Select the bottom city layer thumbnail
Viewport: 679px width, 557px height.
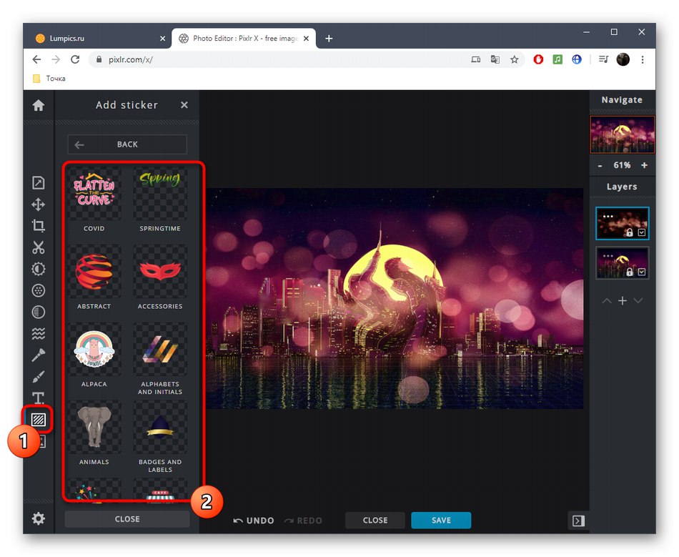click(623, 262)
